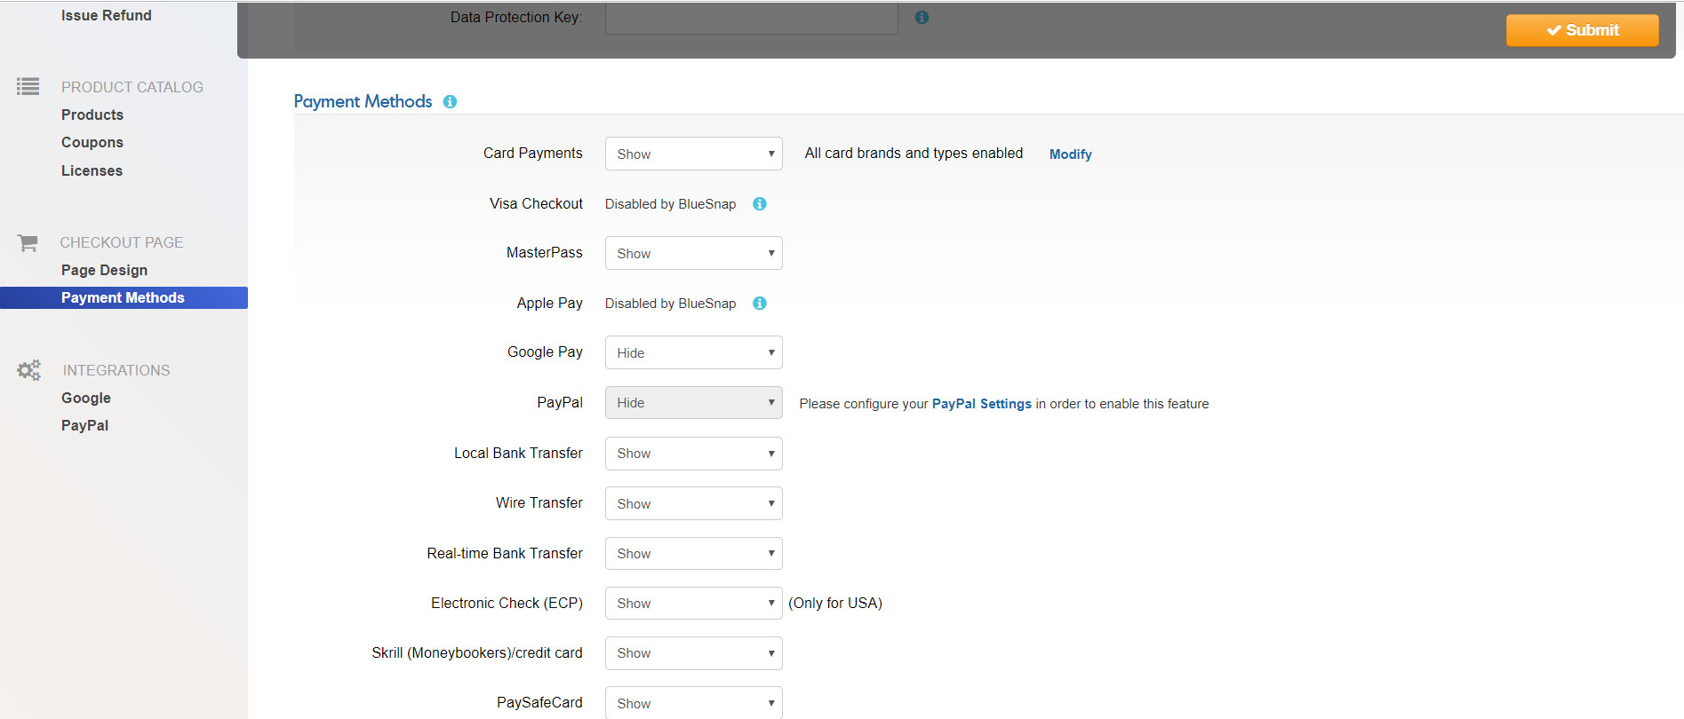1684x719 pixels.
Task: Click the Integrations gears icon
Action: click(x=29, y=370)
